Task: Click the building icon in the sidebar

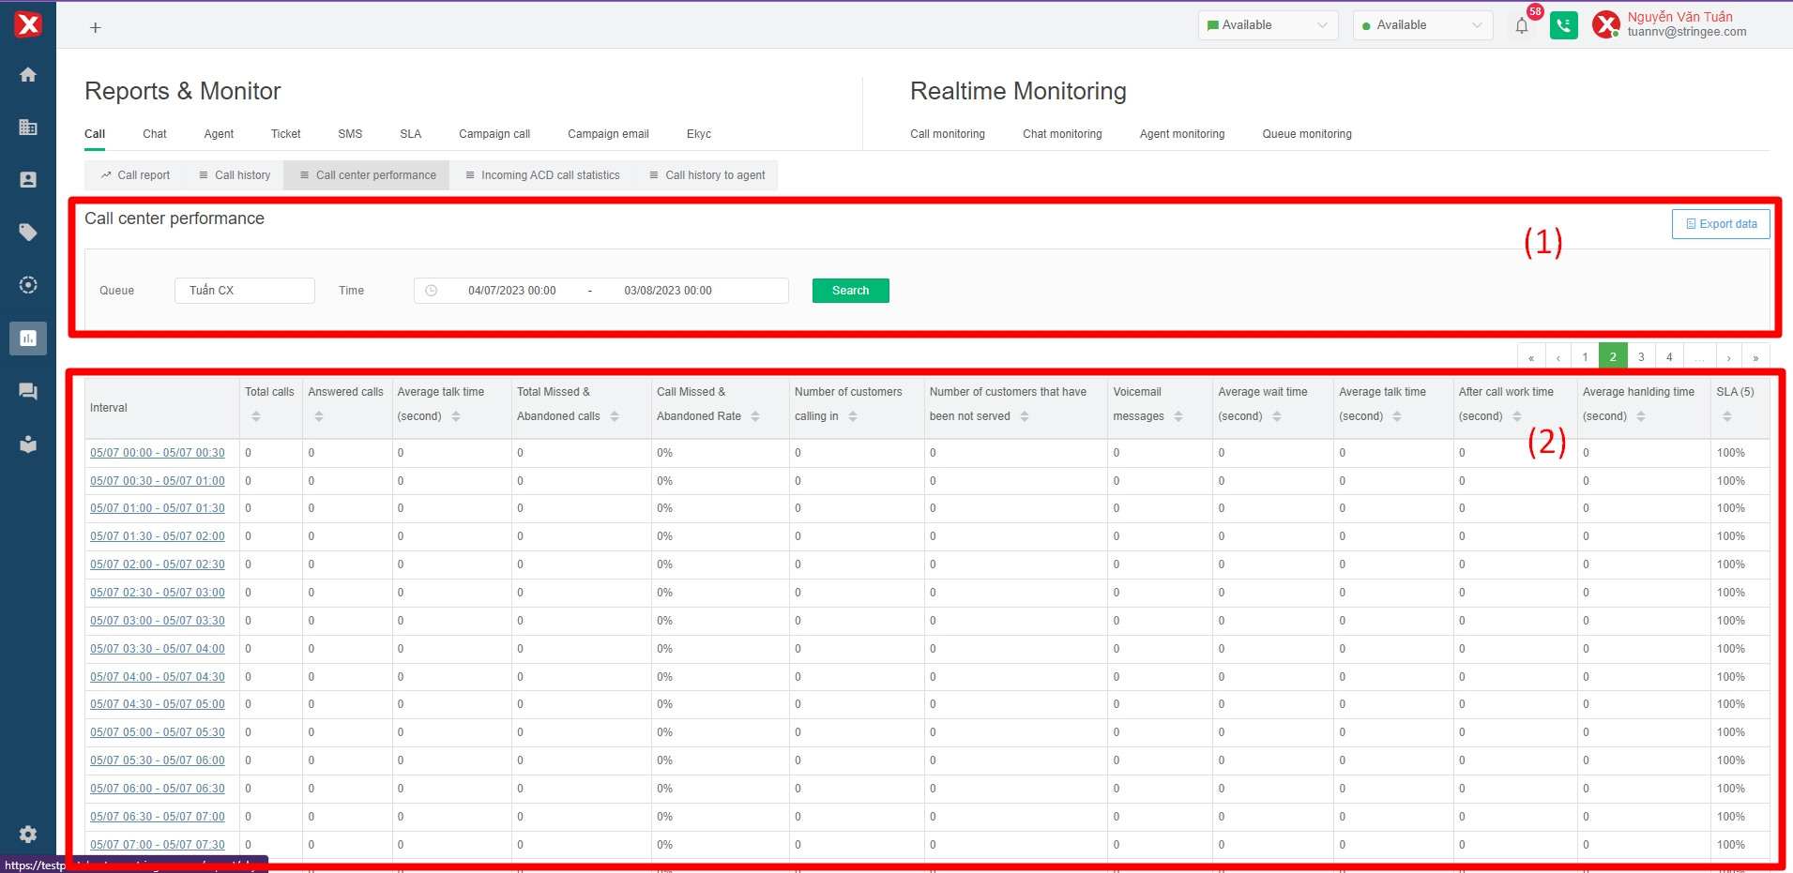Action: click(28, 128)
